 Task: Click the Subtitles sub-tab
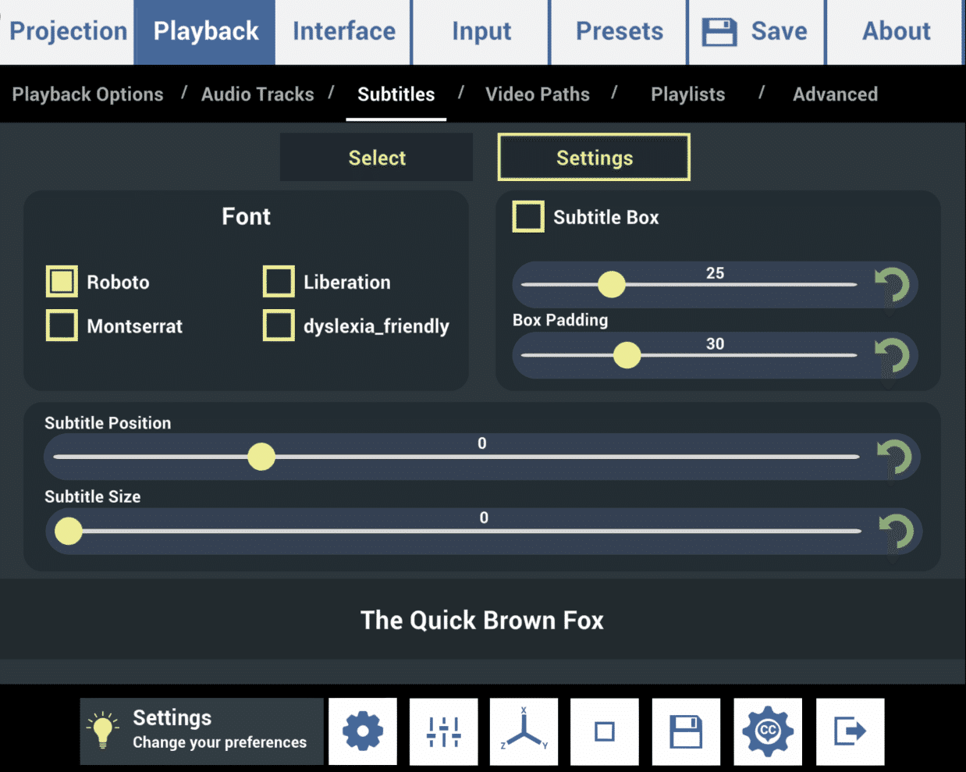click(x=396, y=94)
